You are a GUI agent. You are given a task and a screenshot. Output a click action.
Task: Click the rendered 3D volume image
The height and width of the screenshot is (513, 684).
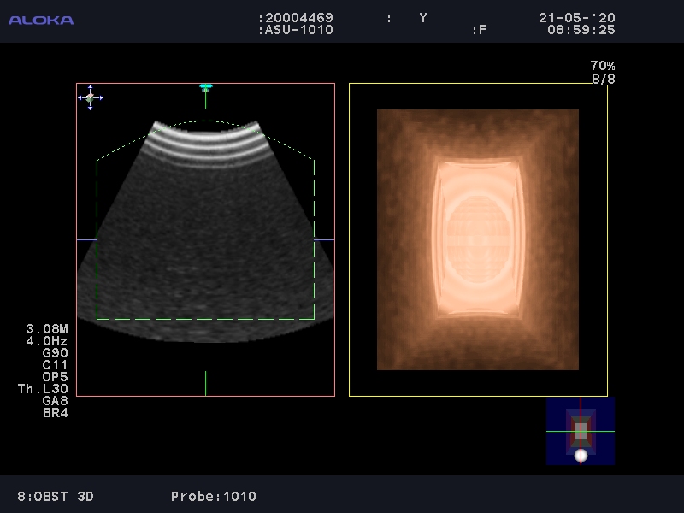478,239
